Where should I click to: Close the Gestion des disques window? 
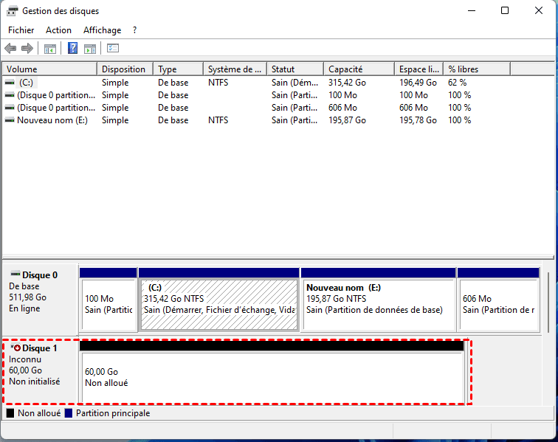538,10
